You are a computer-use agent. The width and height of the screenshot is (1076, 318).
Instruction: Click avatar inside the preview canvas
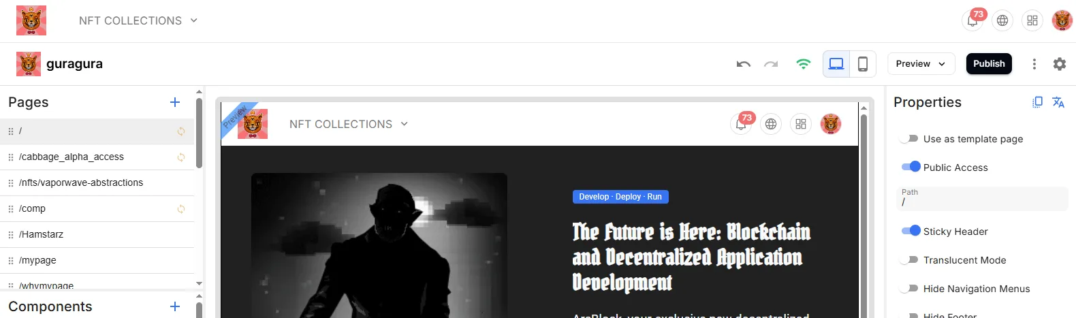[831, 124]
